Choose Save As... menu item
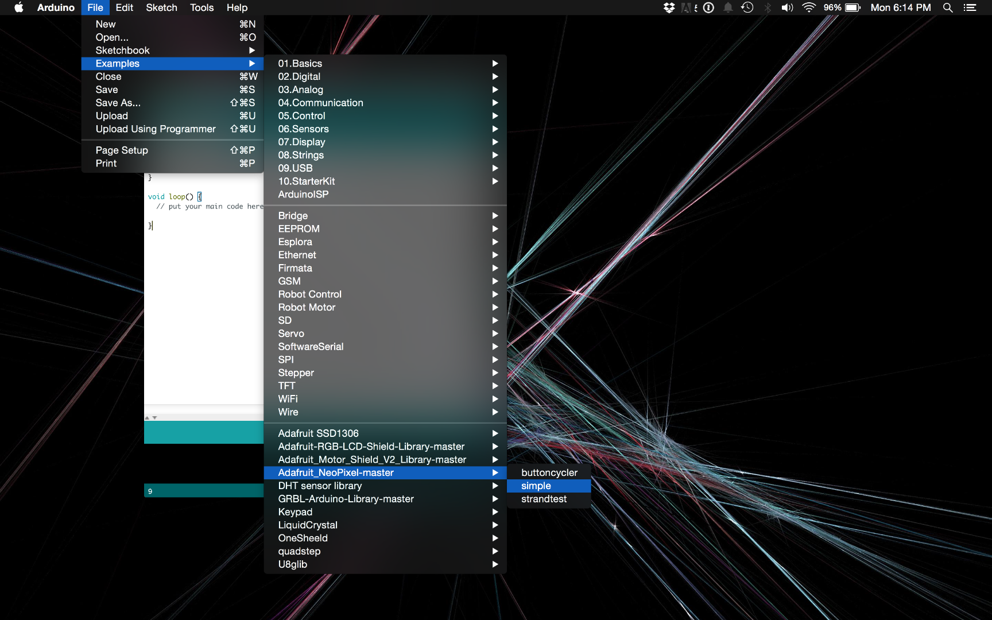 pyautogui.click(x=172, y=103)
